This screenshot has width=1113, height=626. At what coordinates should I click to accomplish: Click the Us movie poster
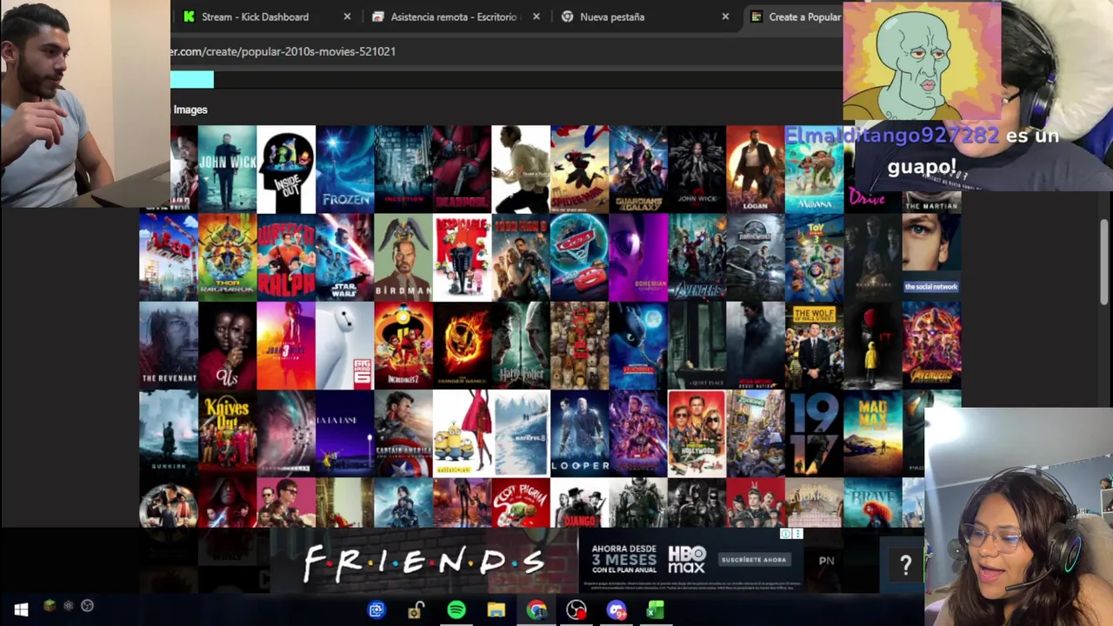click(x=227, y=345)
